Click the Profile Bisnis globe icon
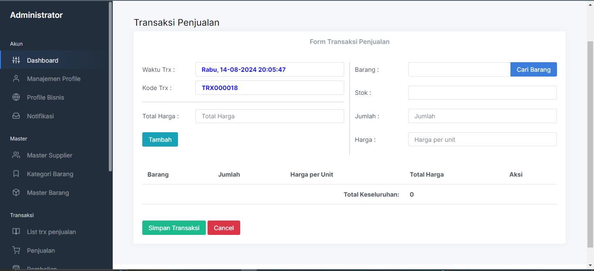The image size is (594, 271). [x=16, y=97]
